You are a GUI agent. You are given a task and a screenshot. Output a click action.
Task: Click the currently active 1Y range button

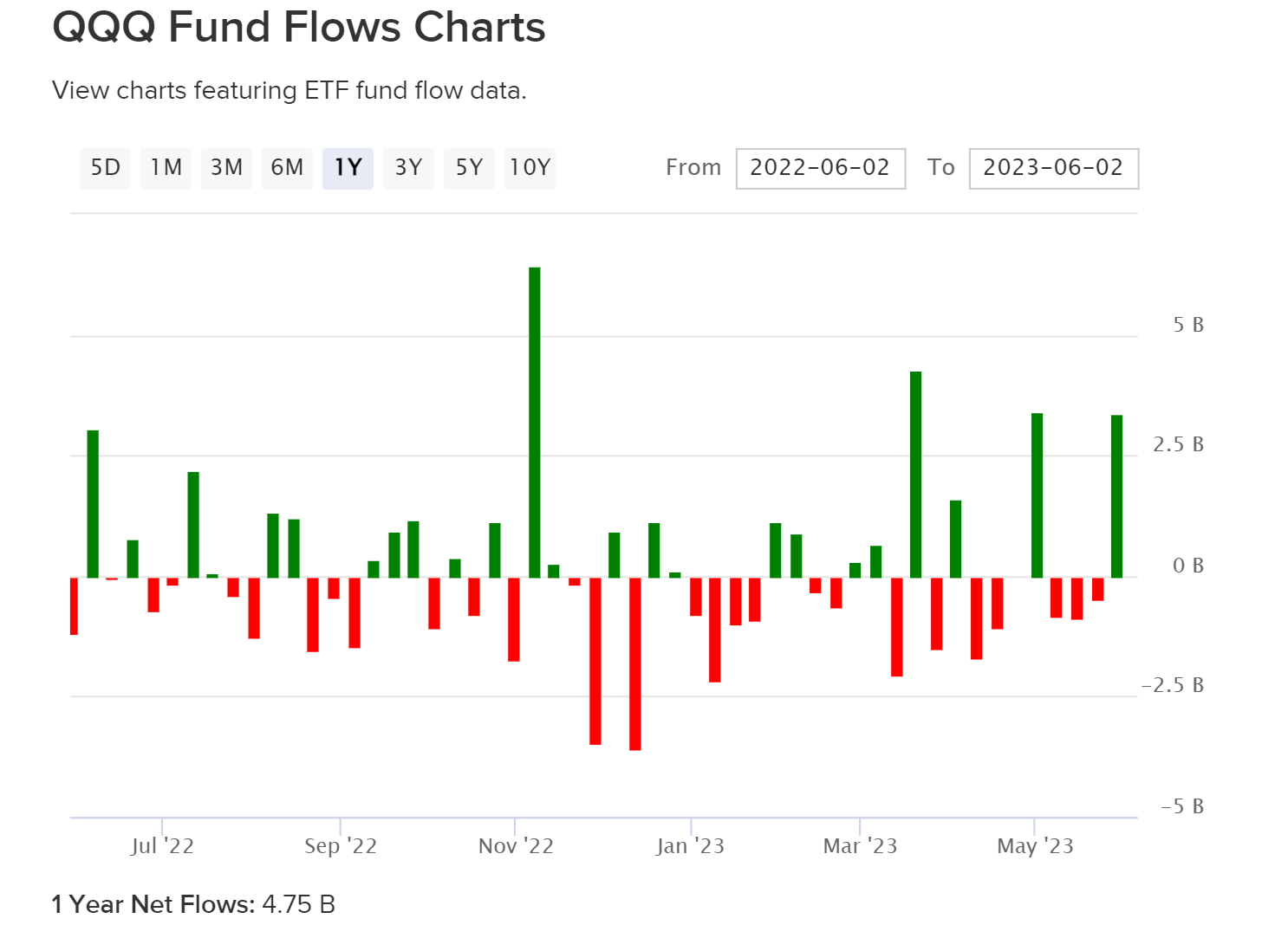348,168
